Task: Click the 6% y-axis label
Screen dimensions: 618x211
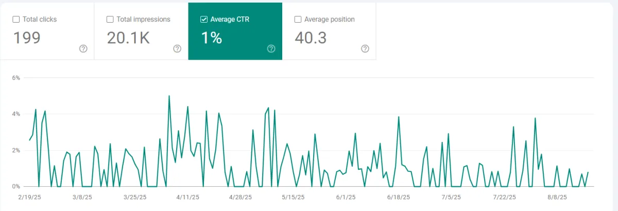Action: pyautogui.click(x=16, y=78)
